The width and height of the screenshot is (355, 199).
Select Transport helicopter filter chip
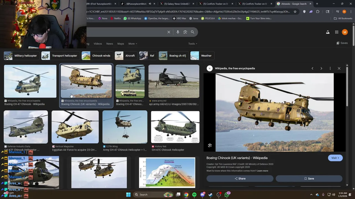point(61,56)
